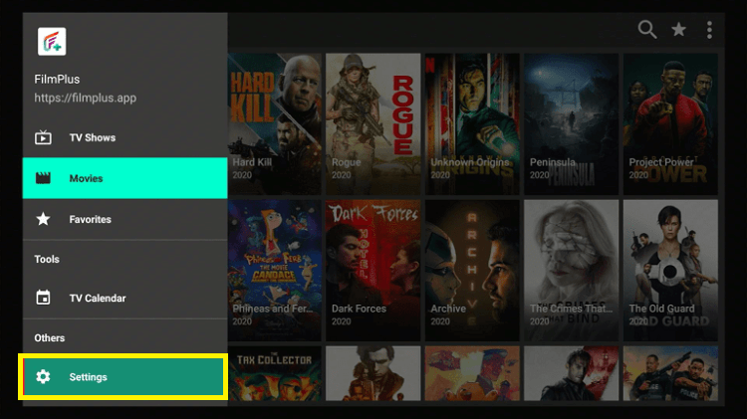Screen dimensions: 747x419
Task: Select the Archive movie poster
Action: click(x=472, y=271)
